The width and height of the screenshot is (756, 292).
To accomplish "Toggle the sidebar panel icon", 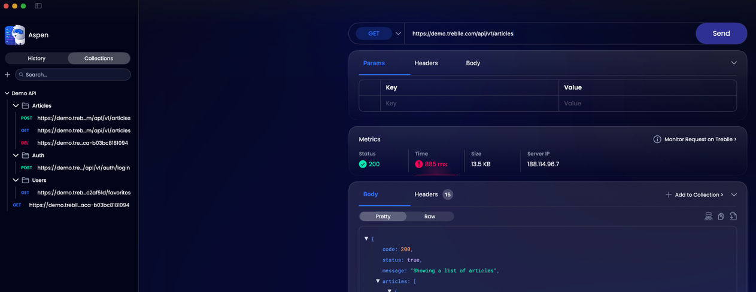I will tap(38, 6).
